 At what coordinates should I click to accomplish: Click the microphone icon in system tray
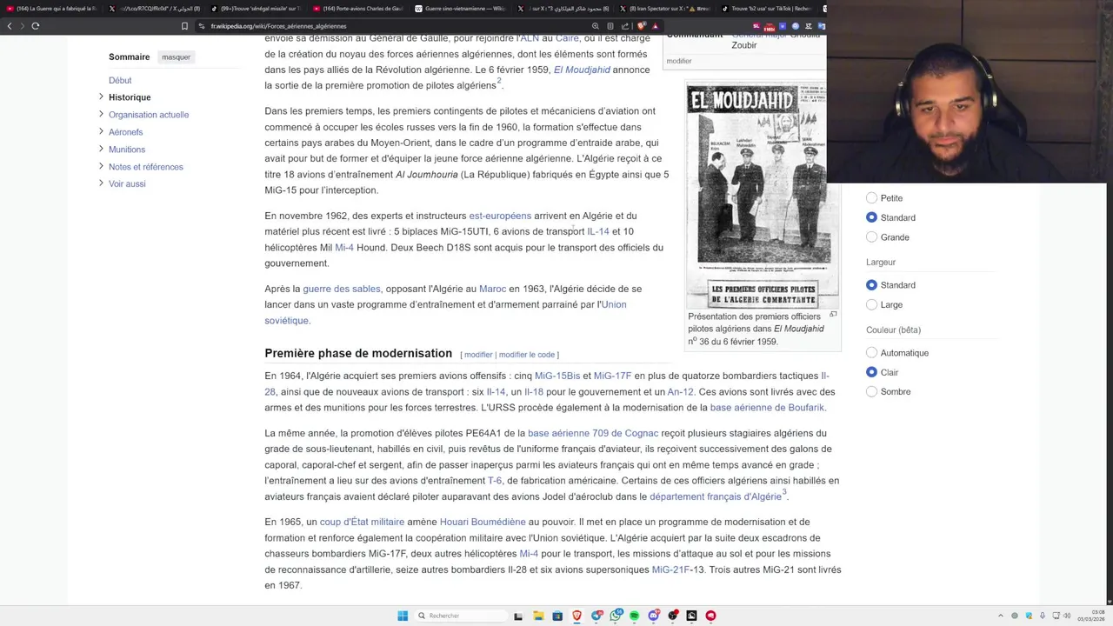click(x=1043, y=616)
